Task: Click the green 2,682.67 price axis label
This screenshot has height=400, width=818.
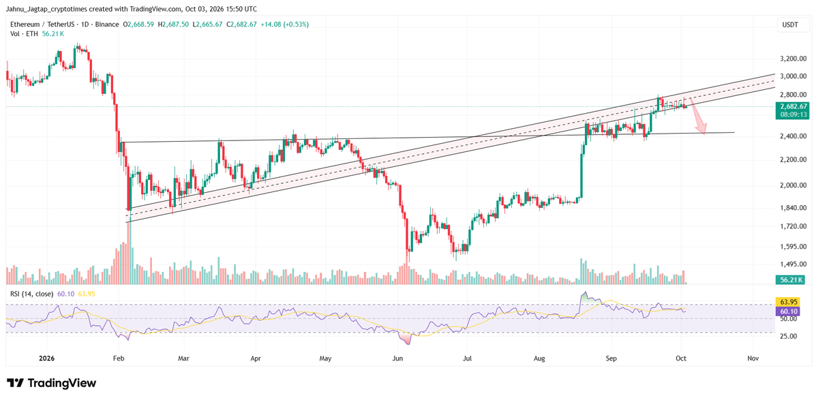Action: pos(792,106)
